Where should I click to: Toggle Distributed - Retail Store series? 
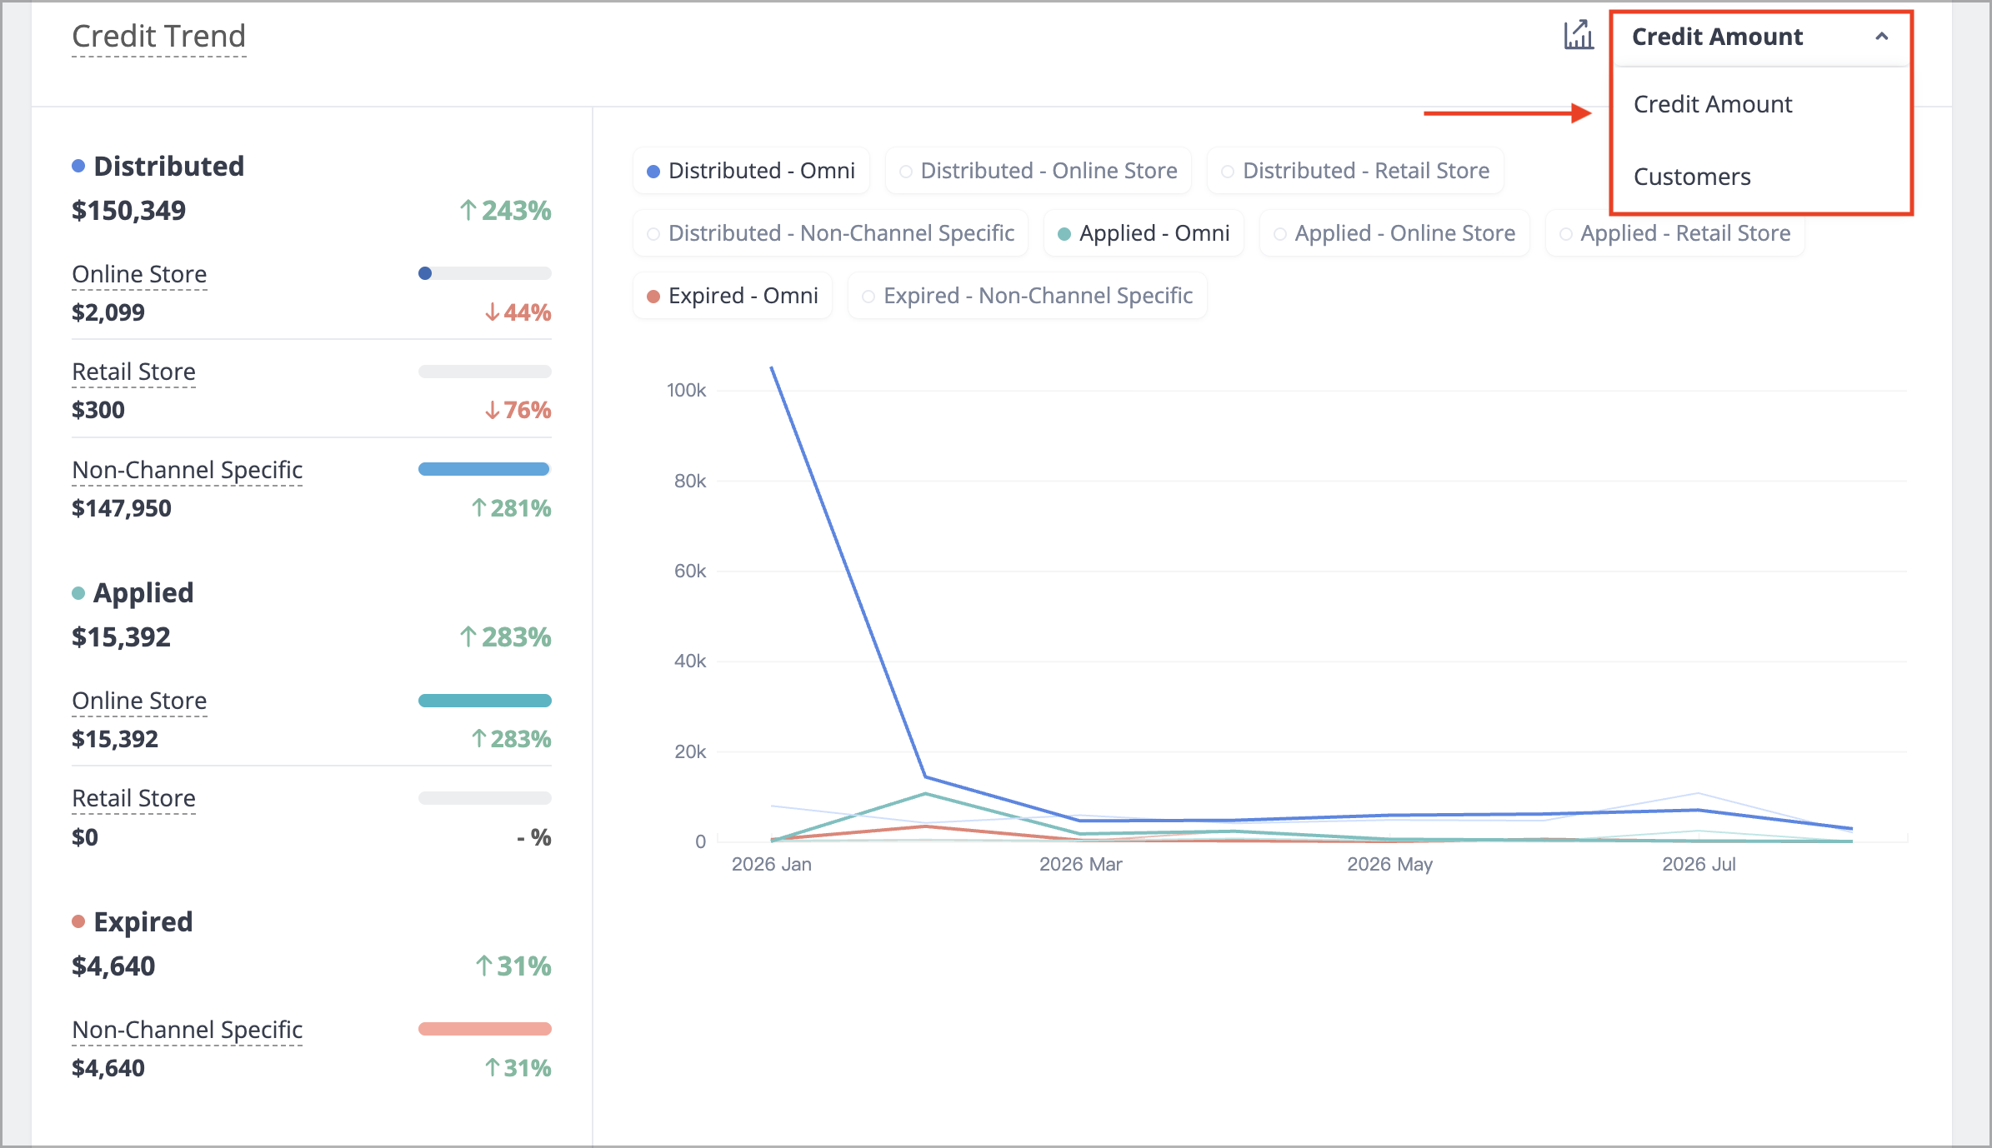point(1355,171)
